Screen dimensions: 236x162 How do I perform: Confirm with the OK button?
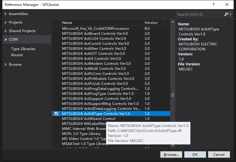[x=195, y=154]
